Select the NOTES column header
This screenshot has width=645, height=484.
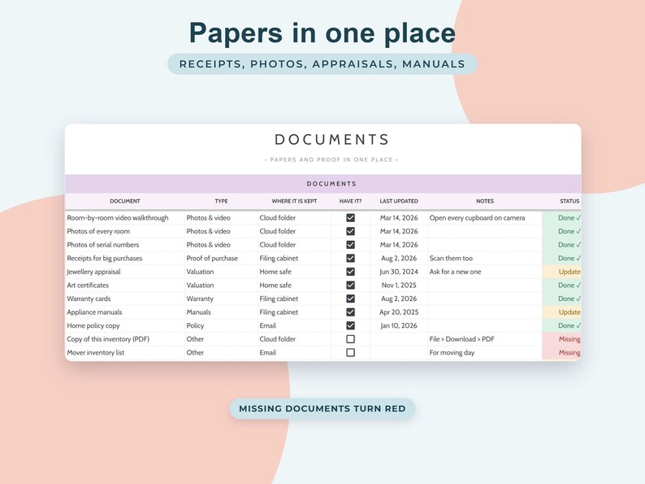point(485,201)
